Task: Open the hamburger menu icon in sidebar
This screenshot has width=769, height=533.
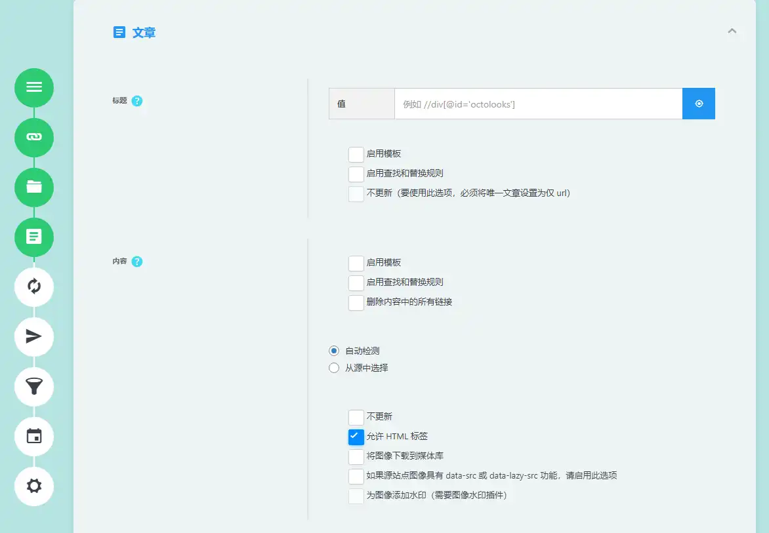Action: click(33, 88)
